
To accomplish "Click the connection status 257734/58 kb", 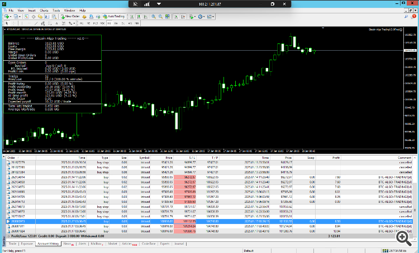I will (x=394, y=251).
